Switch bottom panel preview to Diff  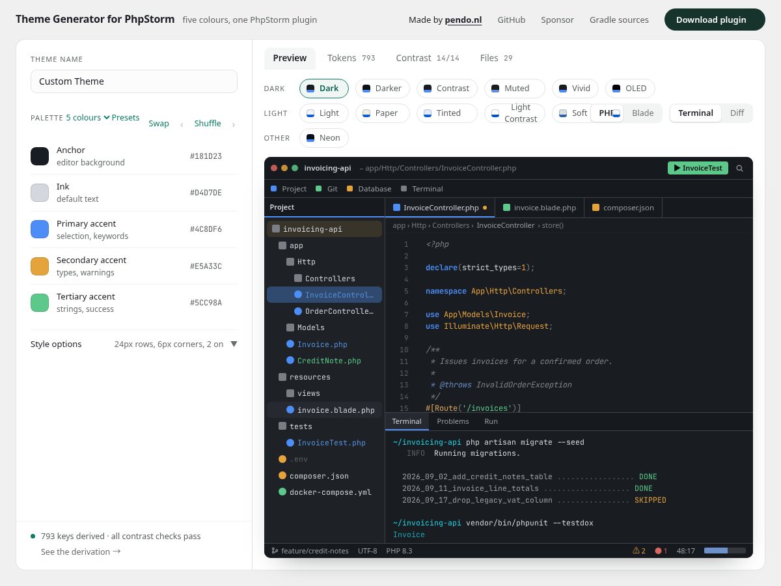tap(737, 113)
